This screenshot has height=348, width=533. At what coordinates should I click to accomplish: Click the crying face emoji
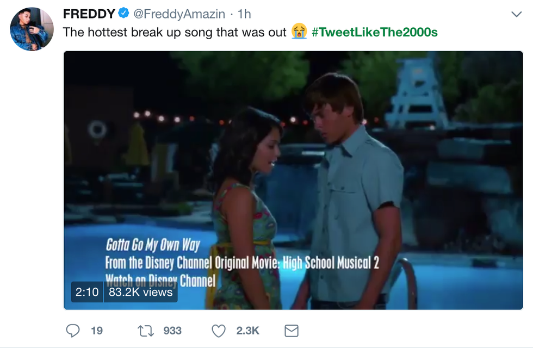[x=299, y=32]
